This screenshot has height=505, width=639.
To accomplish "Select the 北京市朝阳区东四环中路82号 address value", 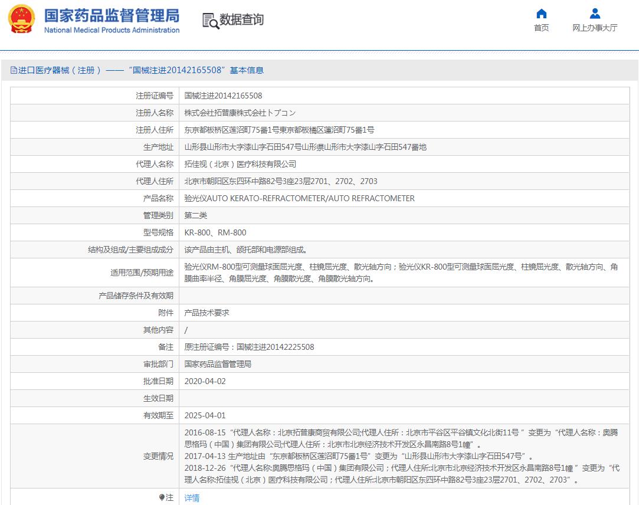I will [281, 181].
